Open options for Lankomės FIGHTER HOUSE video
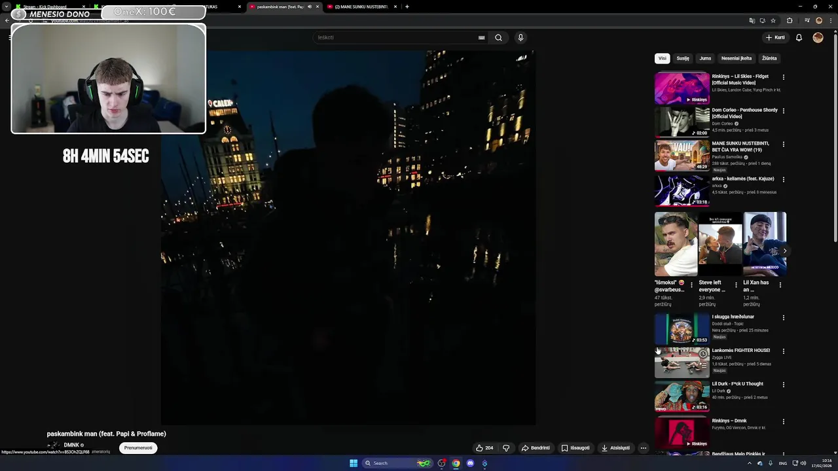838x471 pixels. pos(783,351)
